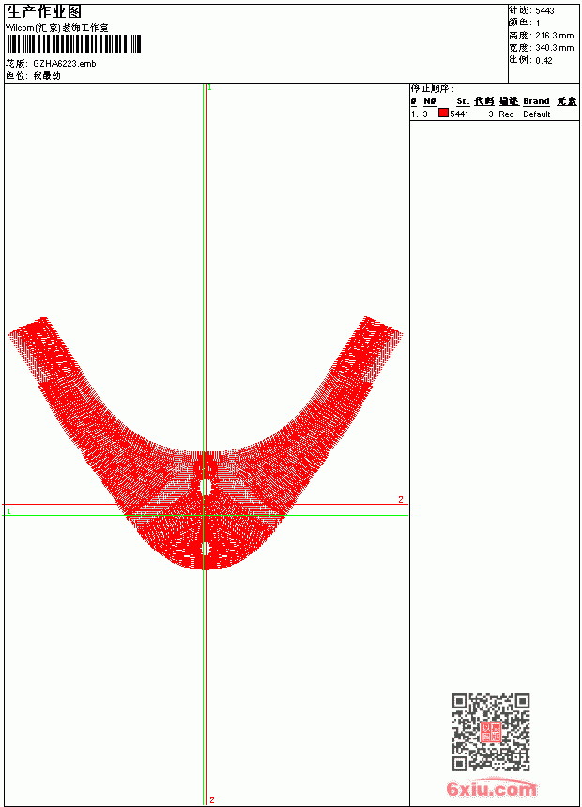This screenshot has height=807, width=582.
Task: Click the QR code above 6xiu.com
Action: click(491, 732)
